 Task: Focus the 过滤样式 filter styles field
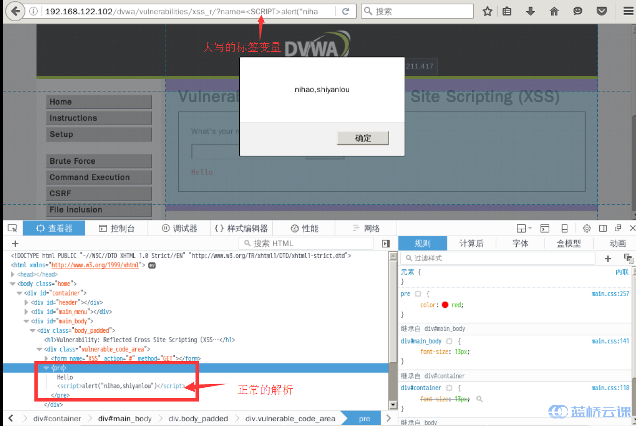[x=497, y=258]
